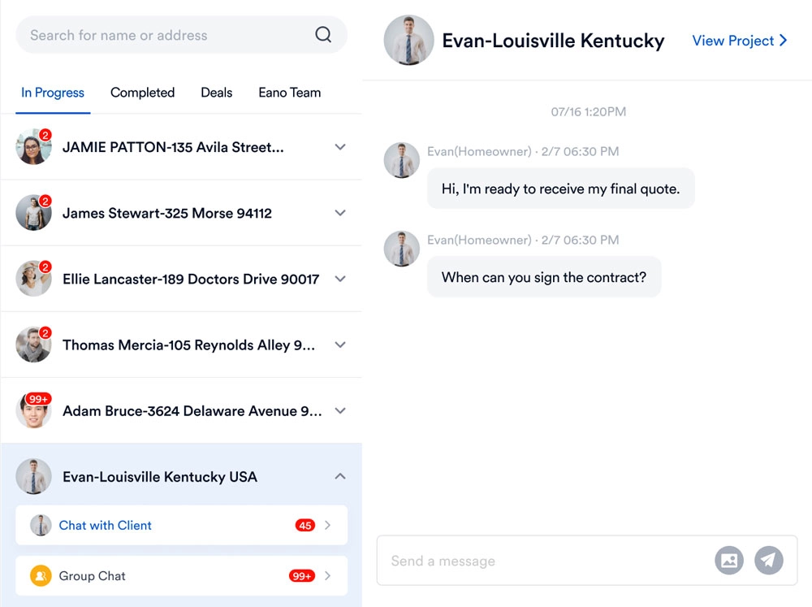Click Ellie Lancaster's avatar
The height and width of the screenshot is (607, 812).
pyautogui.click(x=33, y=279)
